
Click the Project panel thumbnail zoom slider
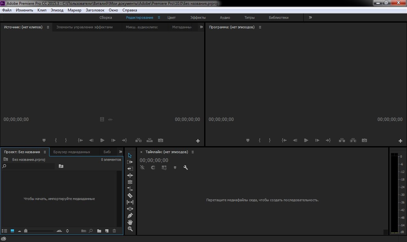click(x=26, y=231)
